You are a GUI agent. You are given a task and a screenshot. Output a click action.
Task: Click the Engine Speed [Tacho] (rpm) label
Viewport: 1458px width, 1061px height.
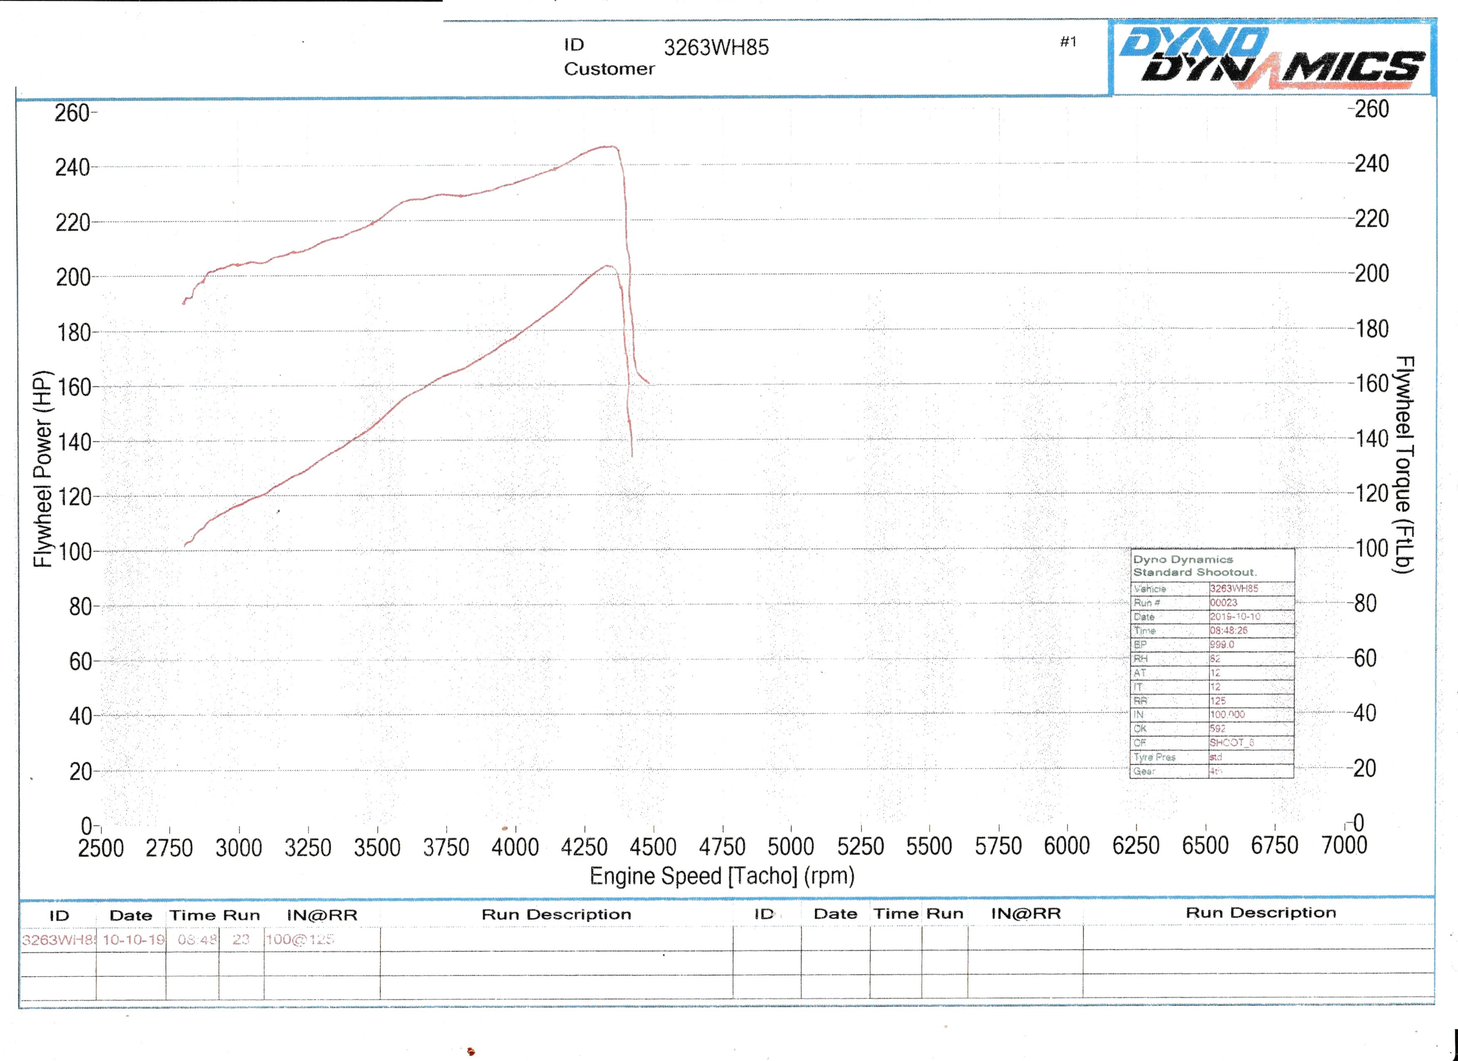(x=722, y=876)
